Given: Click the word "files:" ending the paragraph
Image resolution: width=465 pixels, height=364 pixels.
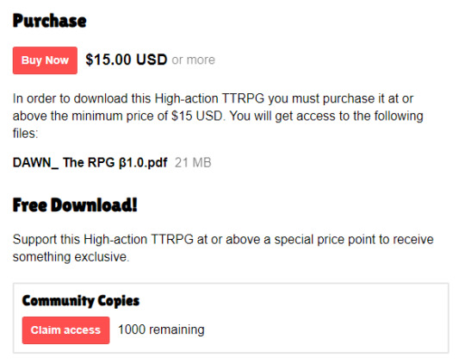Looking at the screenshot, I should pyautogui.click(x=25, y=133).
